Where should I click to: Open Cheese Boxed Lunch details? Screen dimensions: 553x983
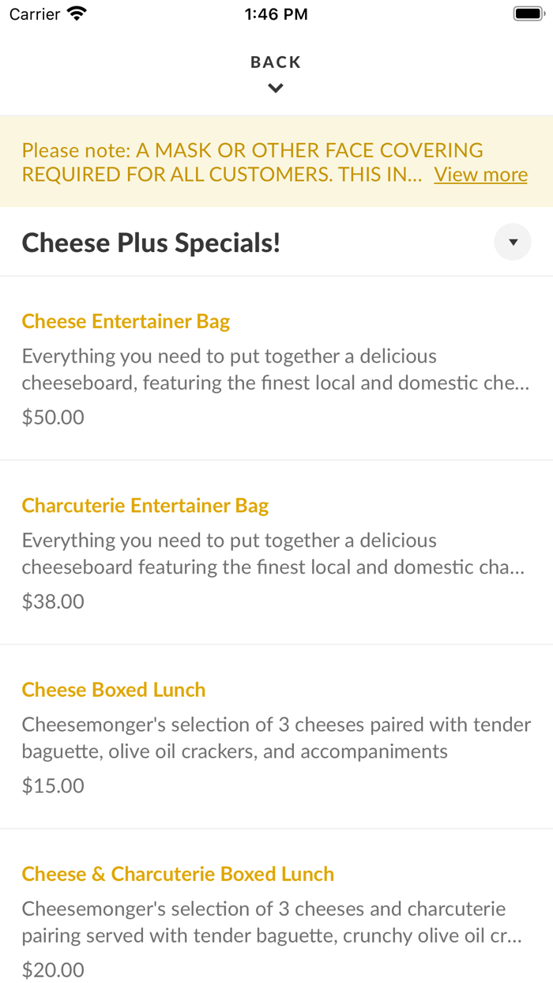[x=113, y=689]
